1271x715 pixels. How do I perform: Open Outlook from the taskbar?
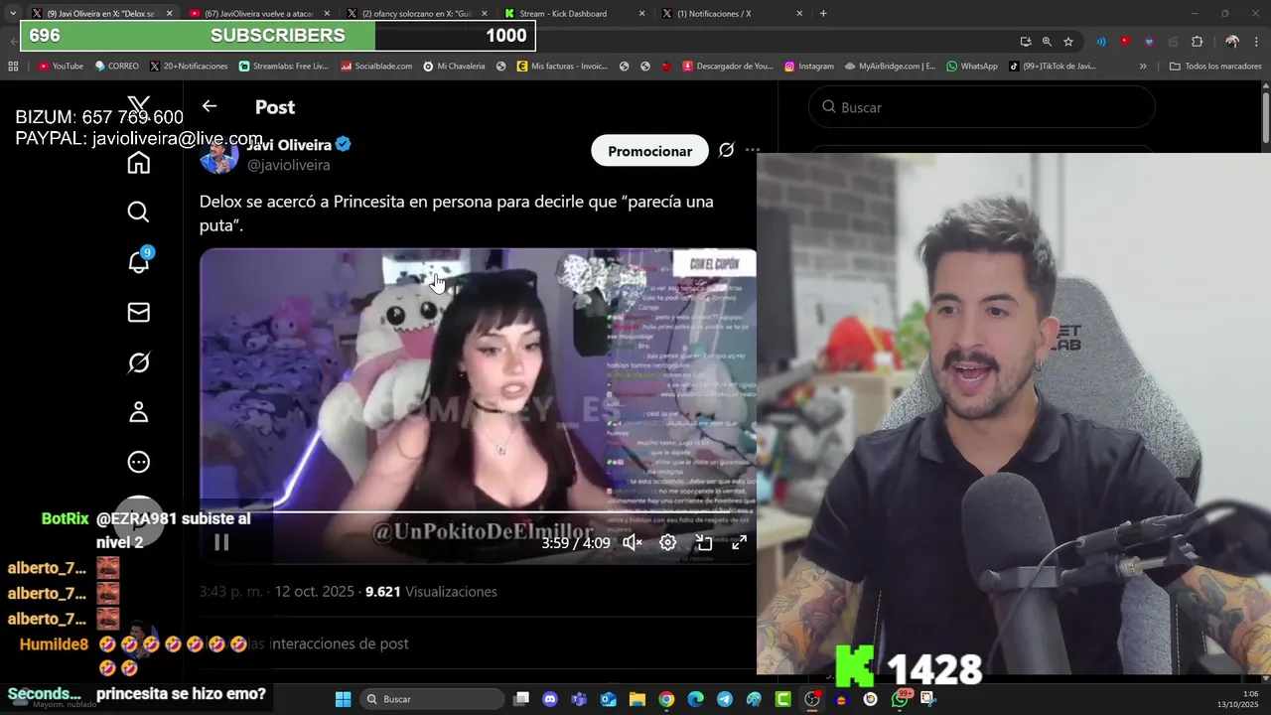click(x=608, y=699)
